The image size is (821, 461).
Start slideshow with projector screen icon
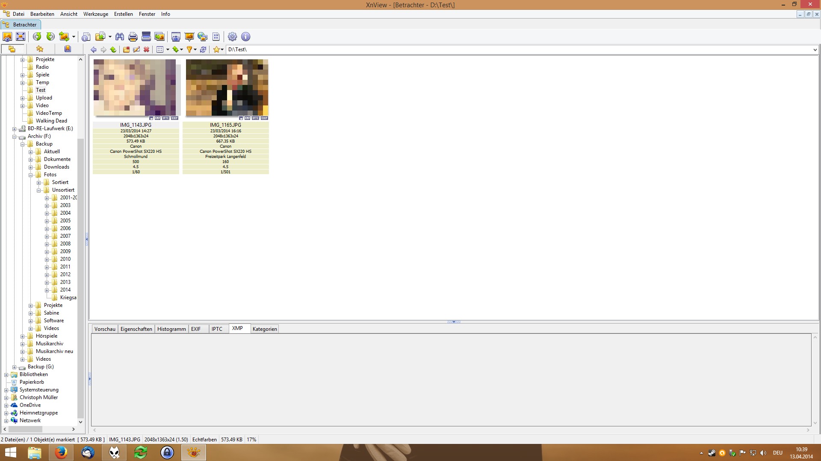coord(189,37)
